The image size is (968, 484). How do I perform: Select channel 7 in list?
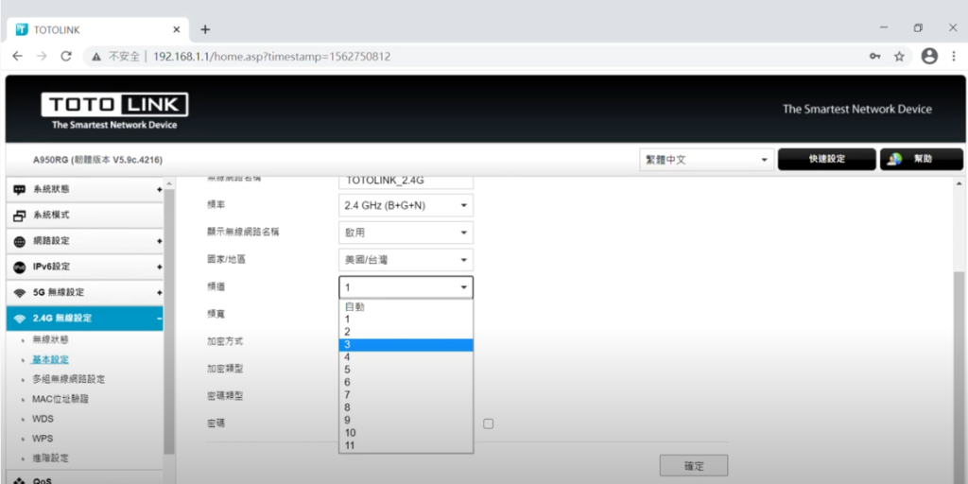[x=406, y=394]
